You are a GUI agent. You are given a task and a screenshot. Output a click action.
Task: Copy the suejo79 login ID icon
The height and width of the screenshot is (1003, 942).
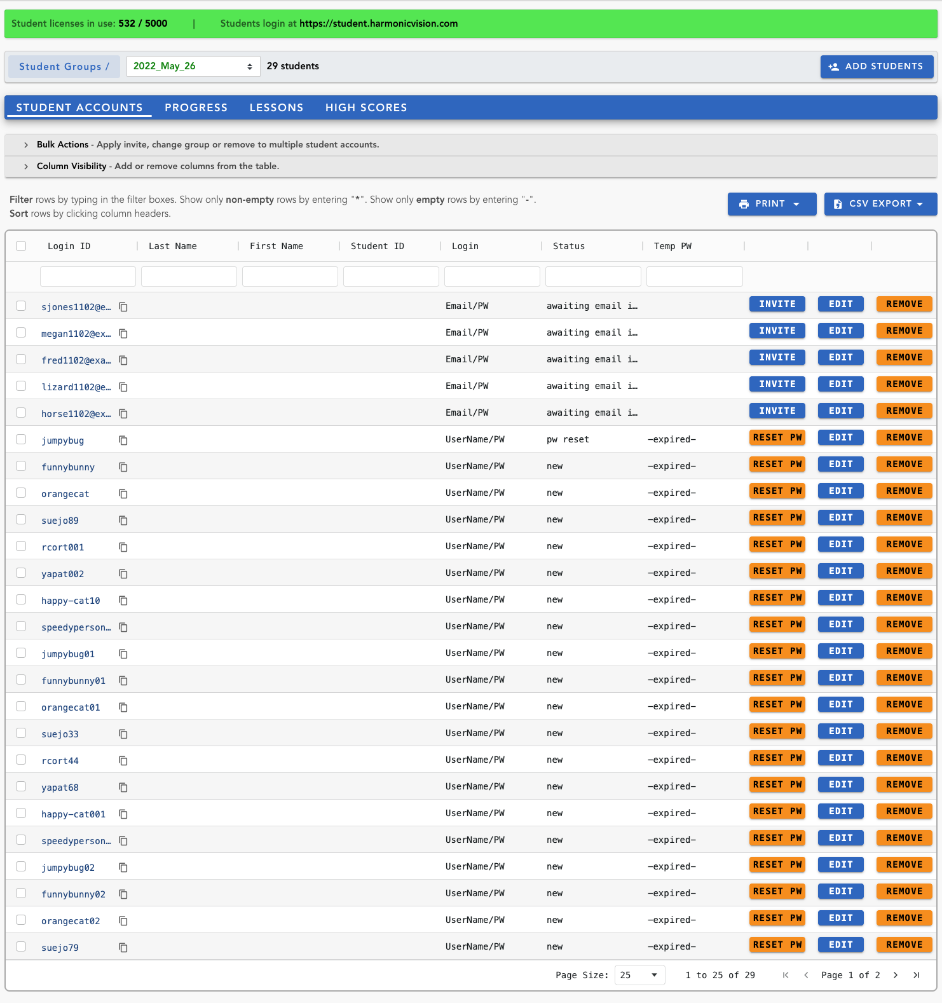(x=123, y=948)
